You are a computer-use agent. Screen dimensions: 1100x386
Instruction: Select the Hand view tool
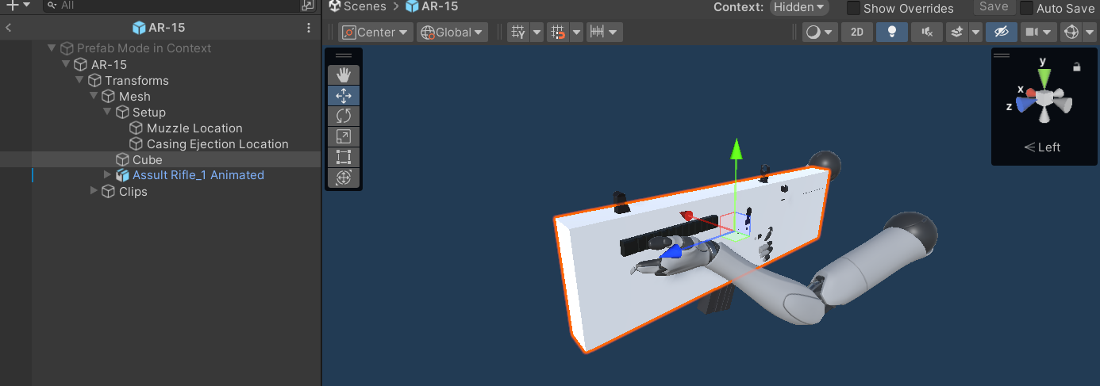(x=344, y=75)
